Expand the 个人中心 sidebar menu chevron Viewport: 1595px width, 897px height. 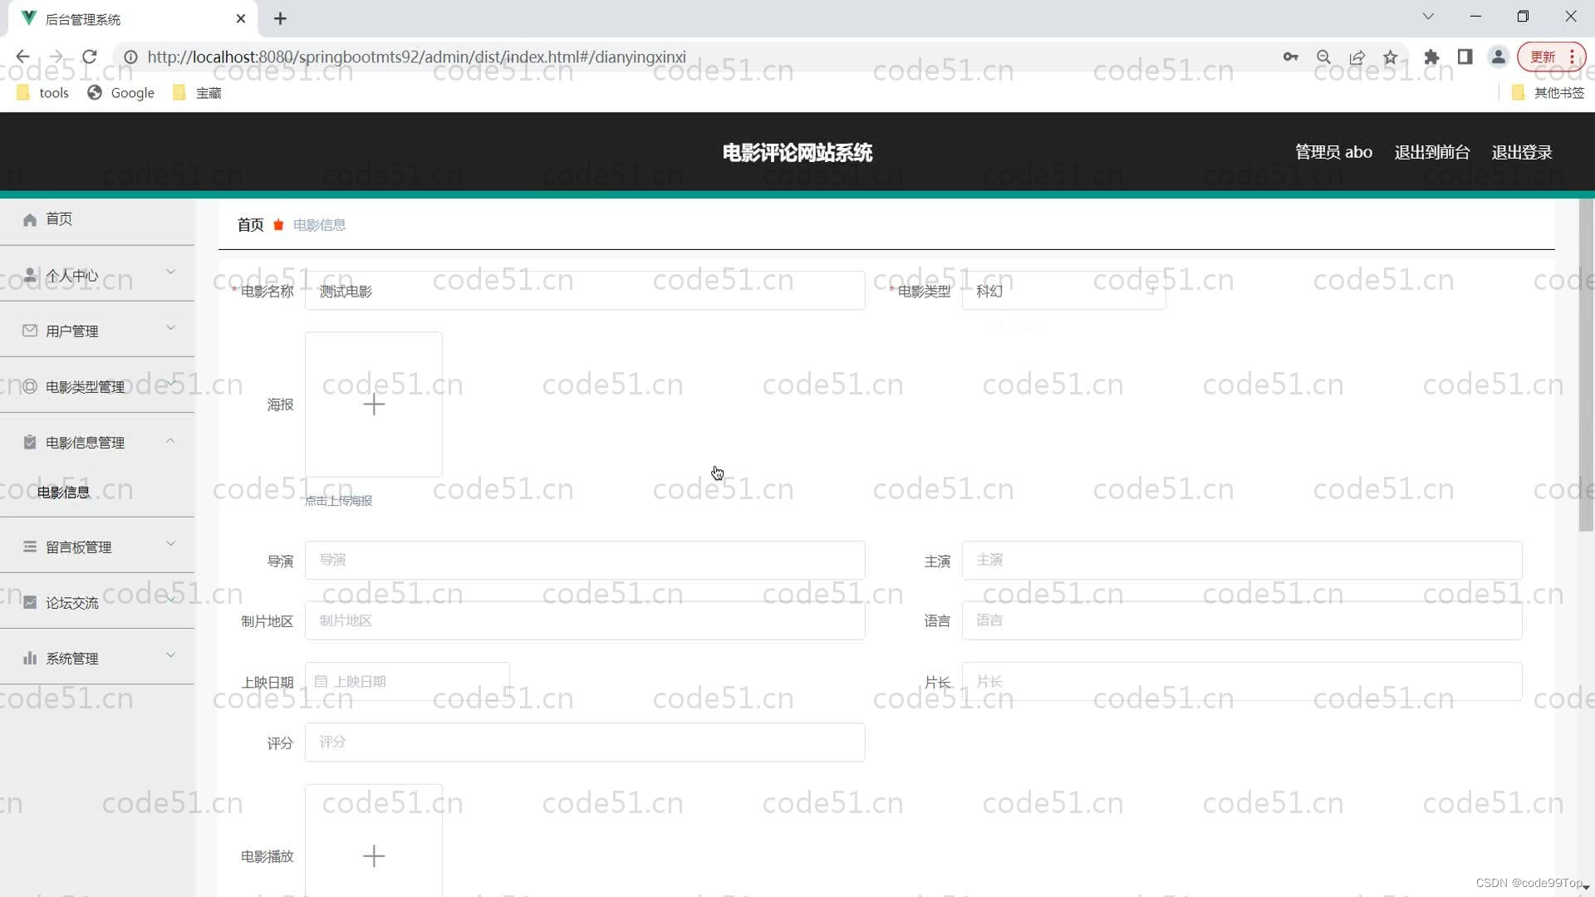pyautogui.click(x=170, y=272)
